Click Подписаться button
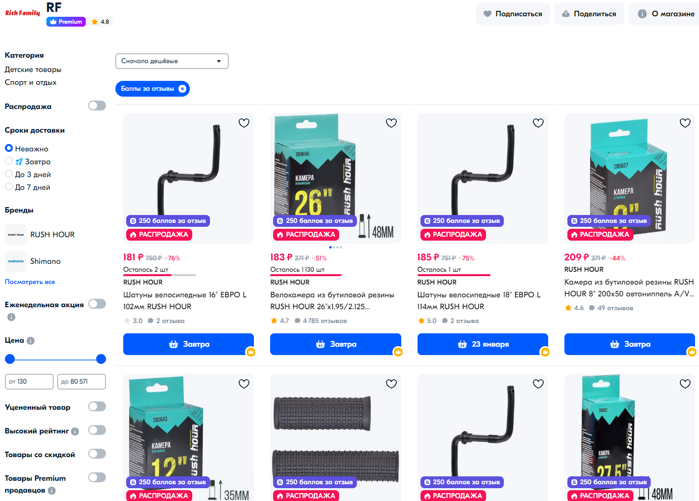The image size is (699, 501). point(513,14)
